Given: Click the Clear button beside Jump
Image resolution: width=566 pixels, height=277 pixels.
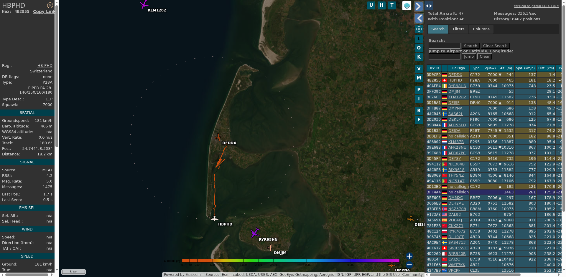Looking at the screenshot, I should coord(485,57).
